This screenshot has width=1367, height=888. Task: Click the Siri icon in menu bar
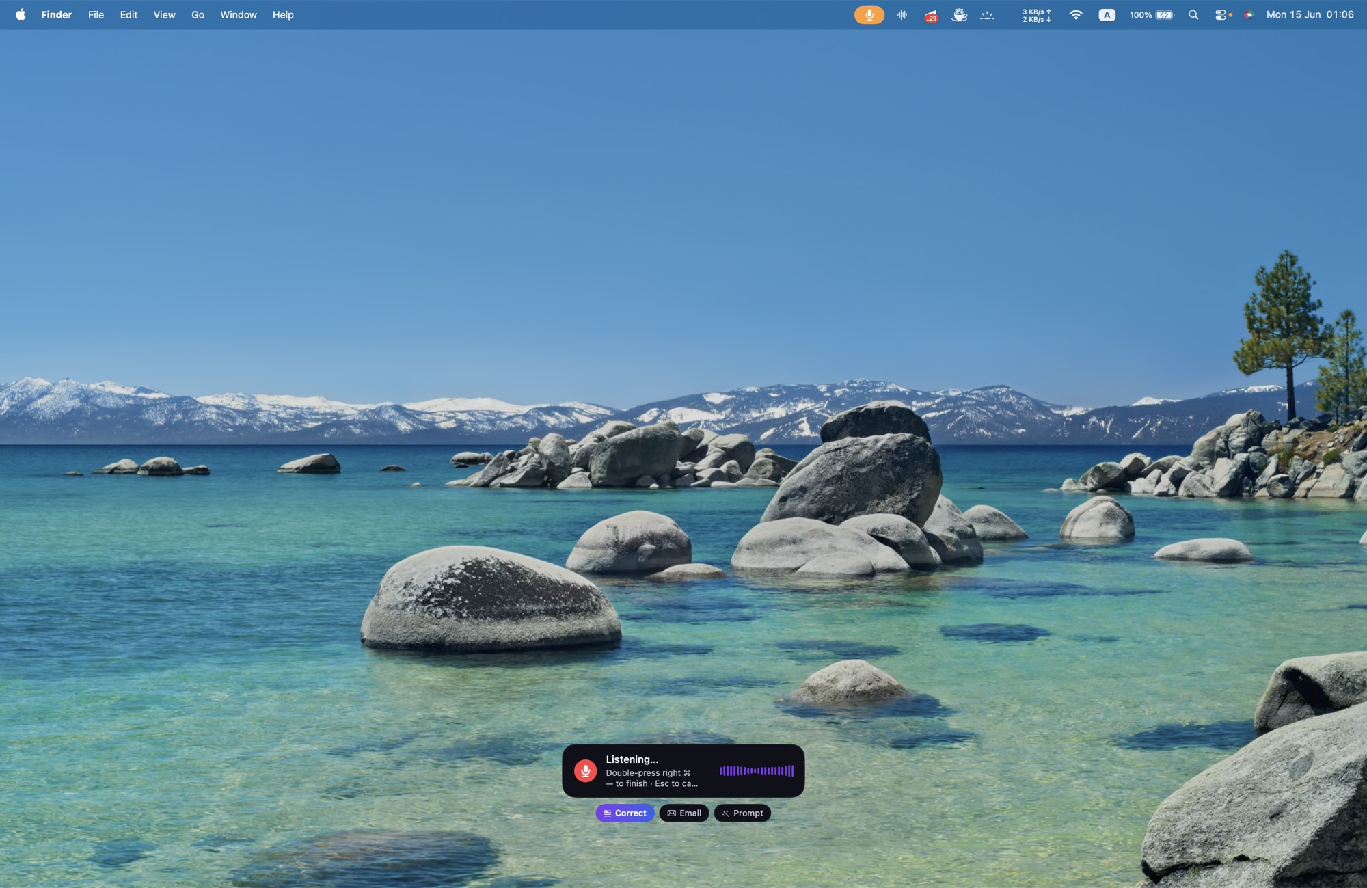(1249, 14)
